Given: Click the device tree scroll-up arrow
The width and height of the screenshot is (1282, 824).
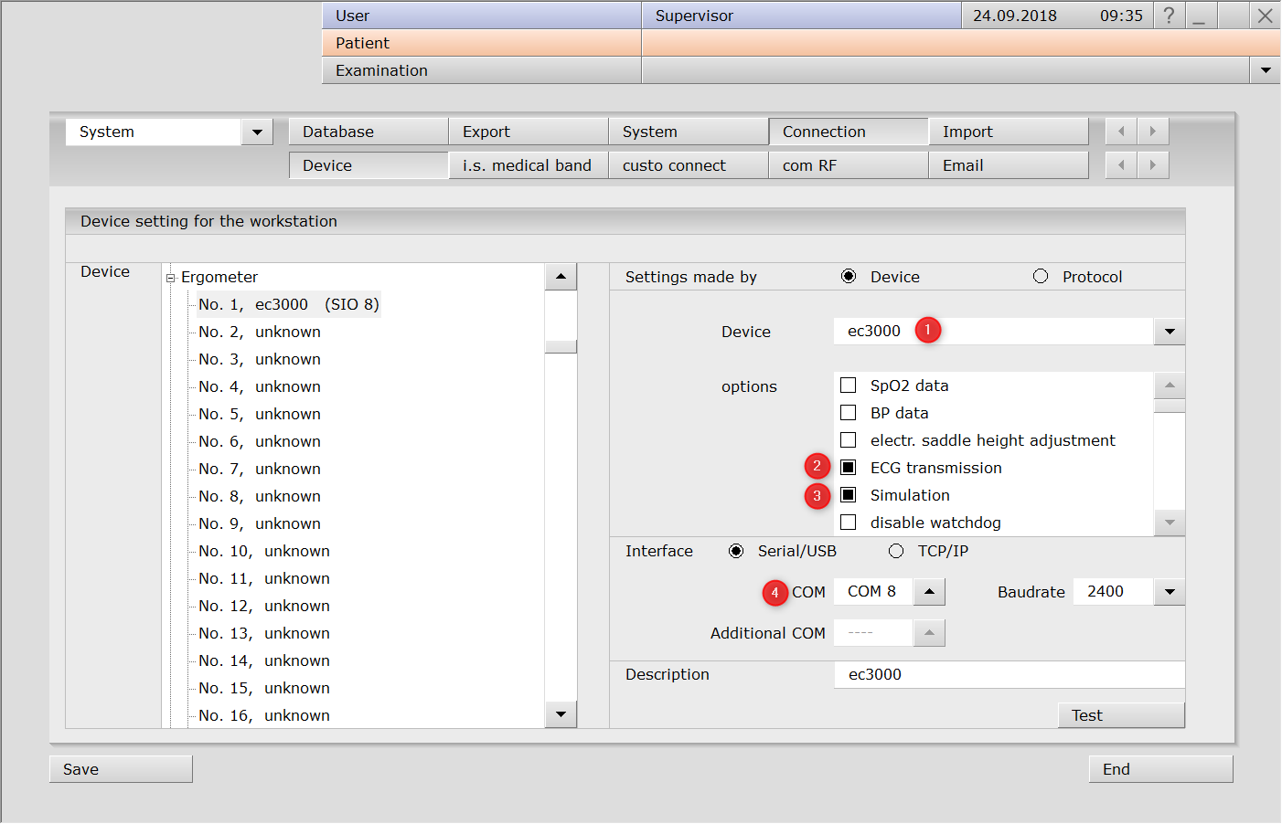Looking at the screenshot, I should click(561, 277).
